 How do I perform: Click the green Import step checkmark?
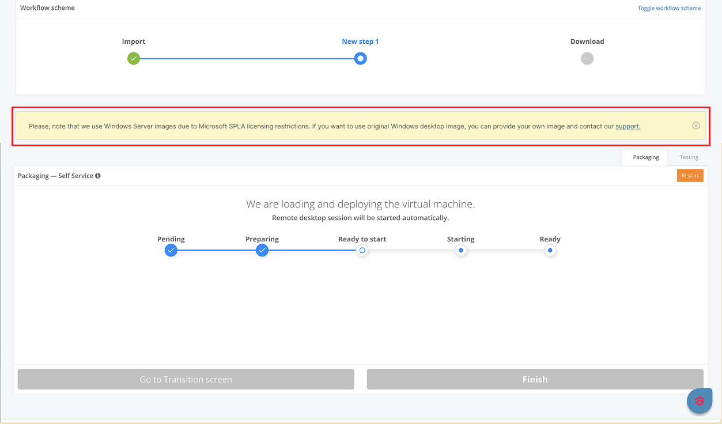tap(134, 59)
